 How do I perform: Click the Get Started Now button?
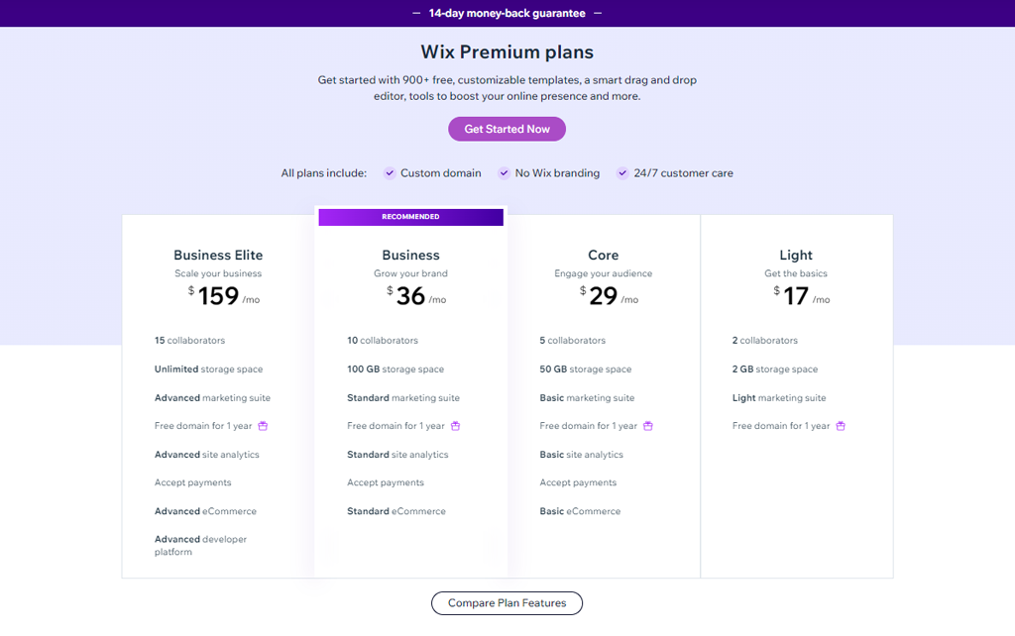507,129
